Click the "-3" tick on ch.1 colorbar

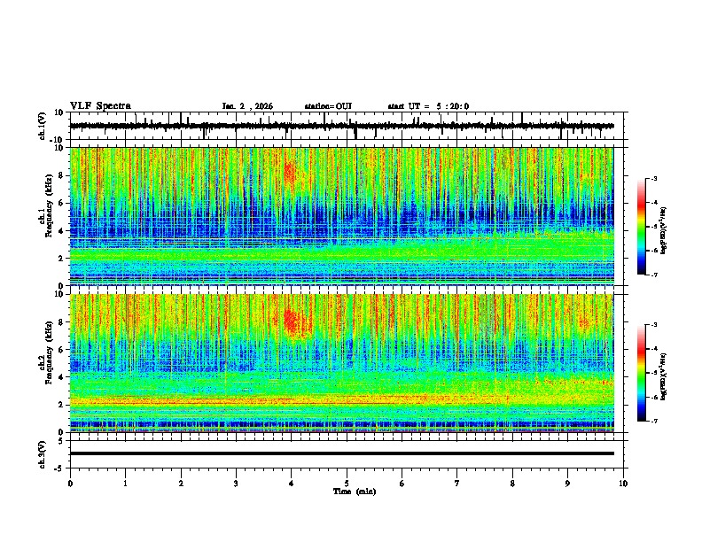click(653, 179)
